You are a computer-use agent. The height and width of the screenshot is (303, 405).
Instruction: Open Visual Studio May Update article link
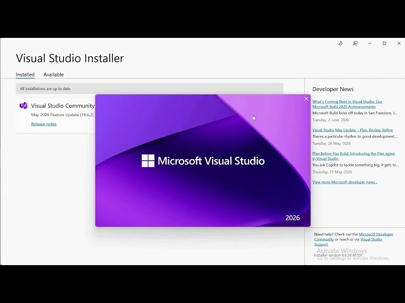pos(352,130)
